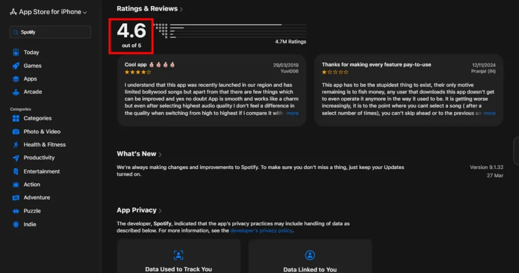Click the Data Used to Track You label
The height and width of the screenshot is (273, 519).
click(178, 269)
